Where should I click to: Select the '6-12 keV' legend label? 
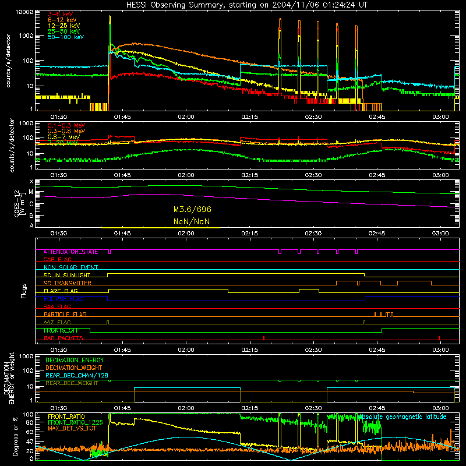point(62,20)
